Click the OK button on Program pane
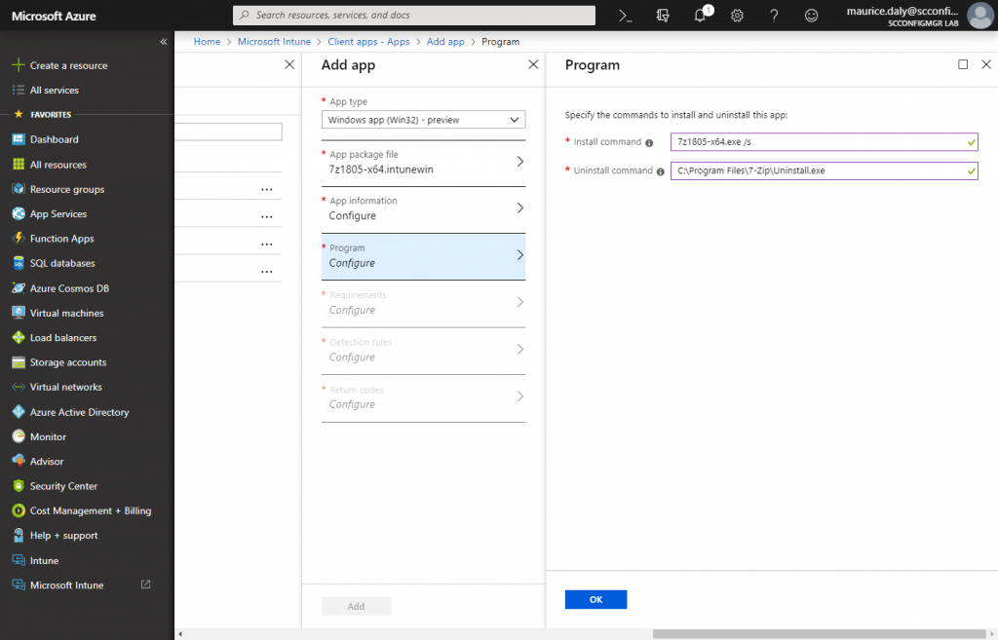 coord(595,599)
